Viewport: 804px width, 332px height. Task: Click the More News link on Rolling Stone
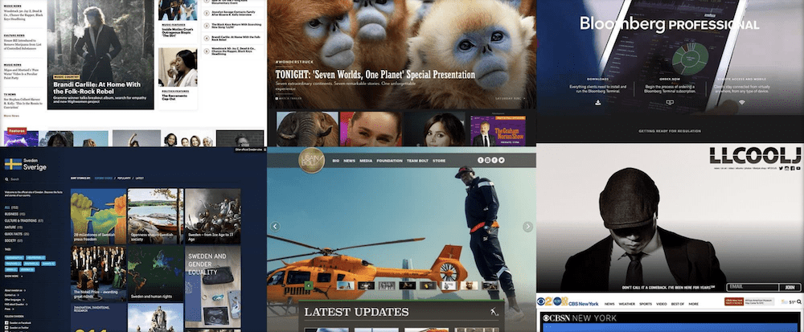click(x=11, y=116)
